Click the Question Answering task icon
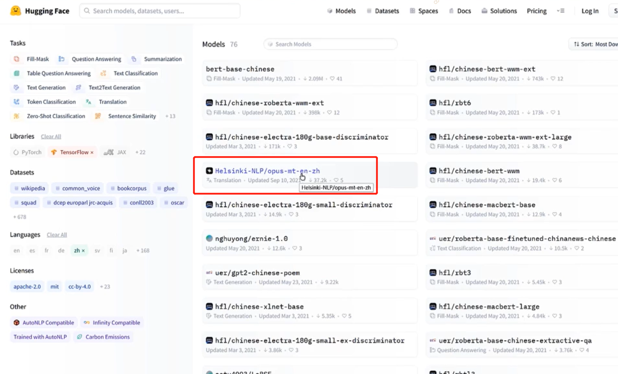This screenshot has height=374, width=618. click(61, 59)
